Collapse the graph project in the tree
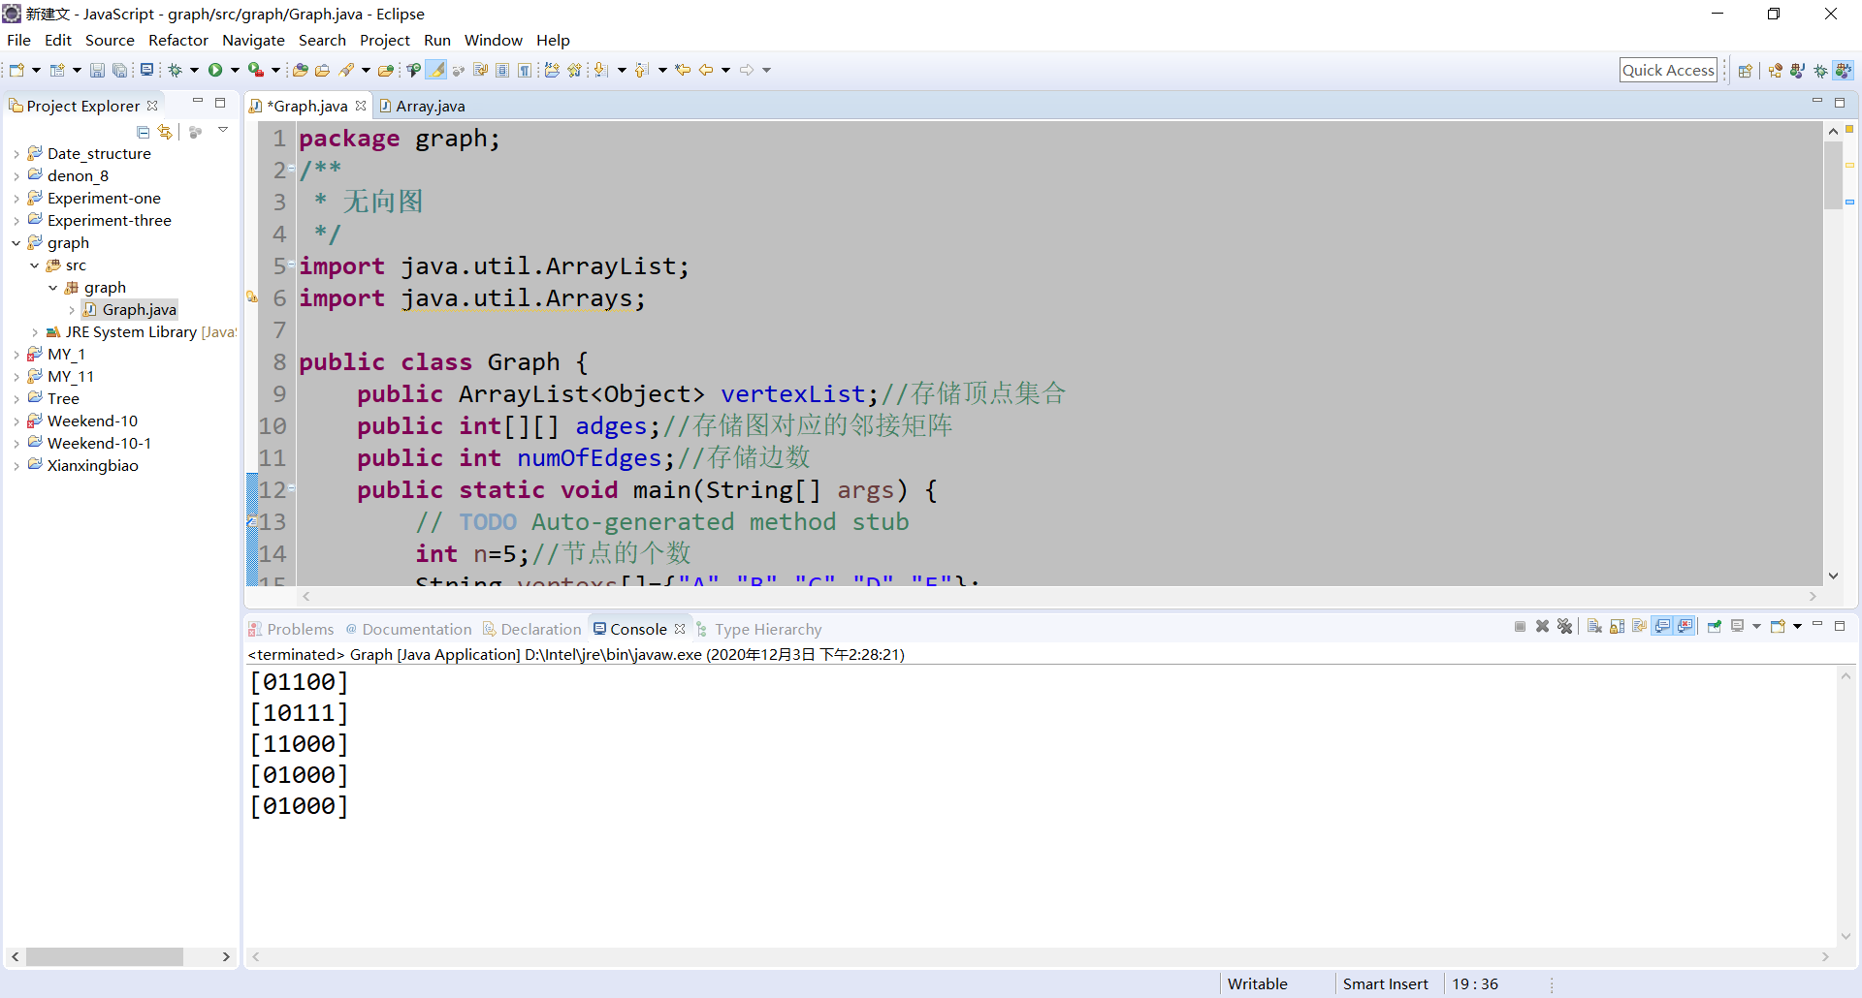 pyautogui.click(x=16, y=243)
